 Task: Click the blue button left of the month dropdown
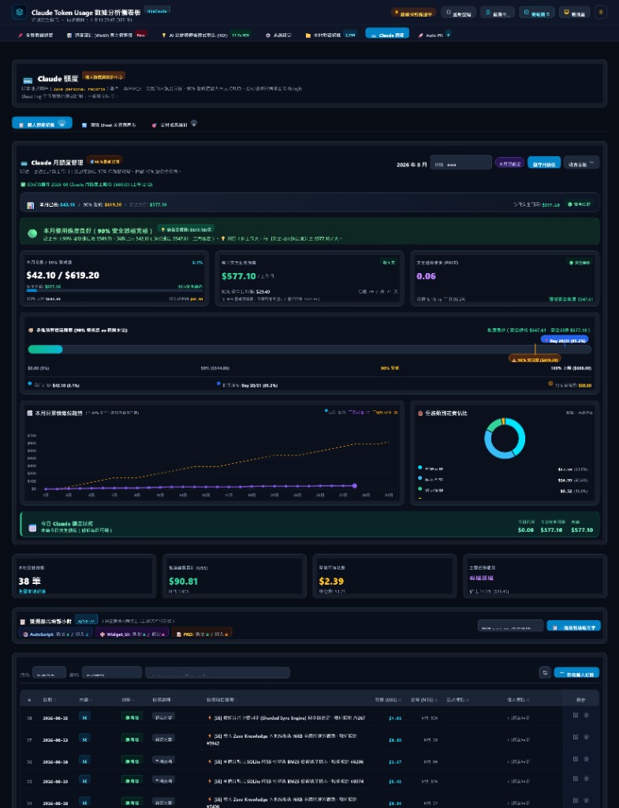[544, 163]
